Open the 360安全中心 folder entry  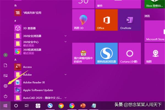coord(41,43)
